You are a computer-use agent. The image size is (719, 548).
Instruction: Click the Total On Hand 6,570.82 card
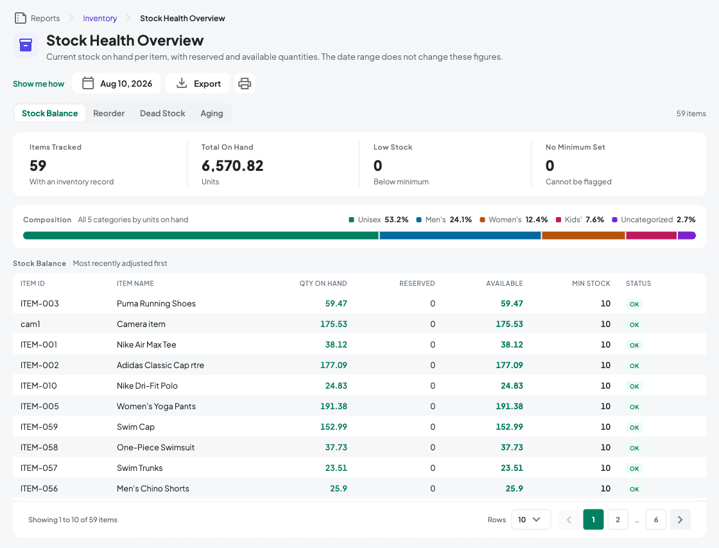(x=273, y=164)
